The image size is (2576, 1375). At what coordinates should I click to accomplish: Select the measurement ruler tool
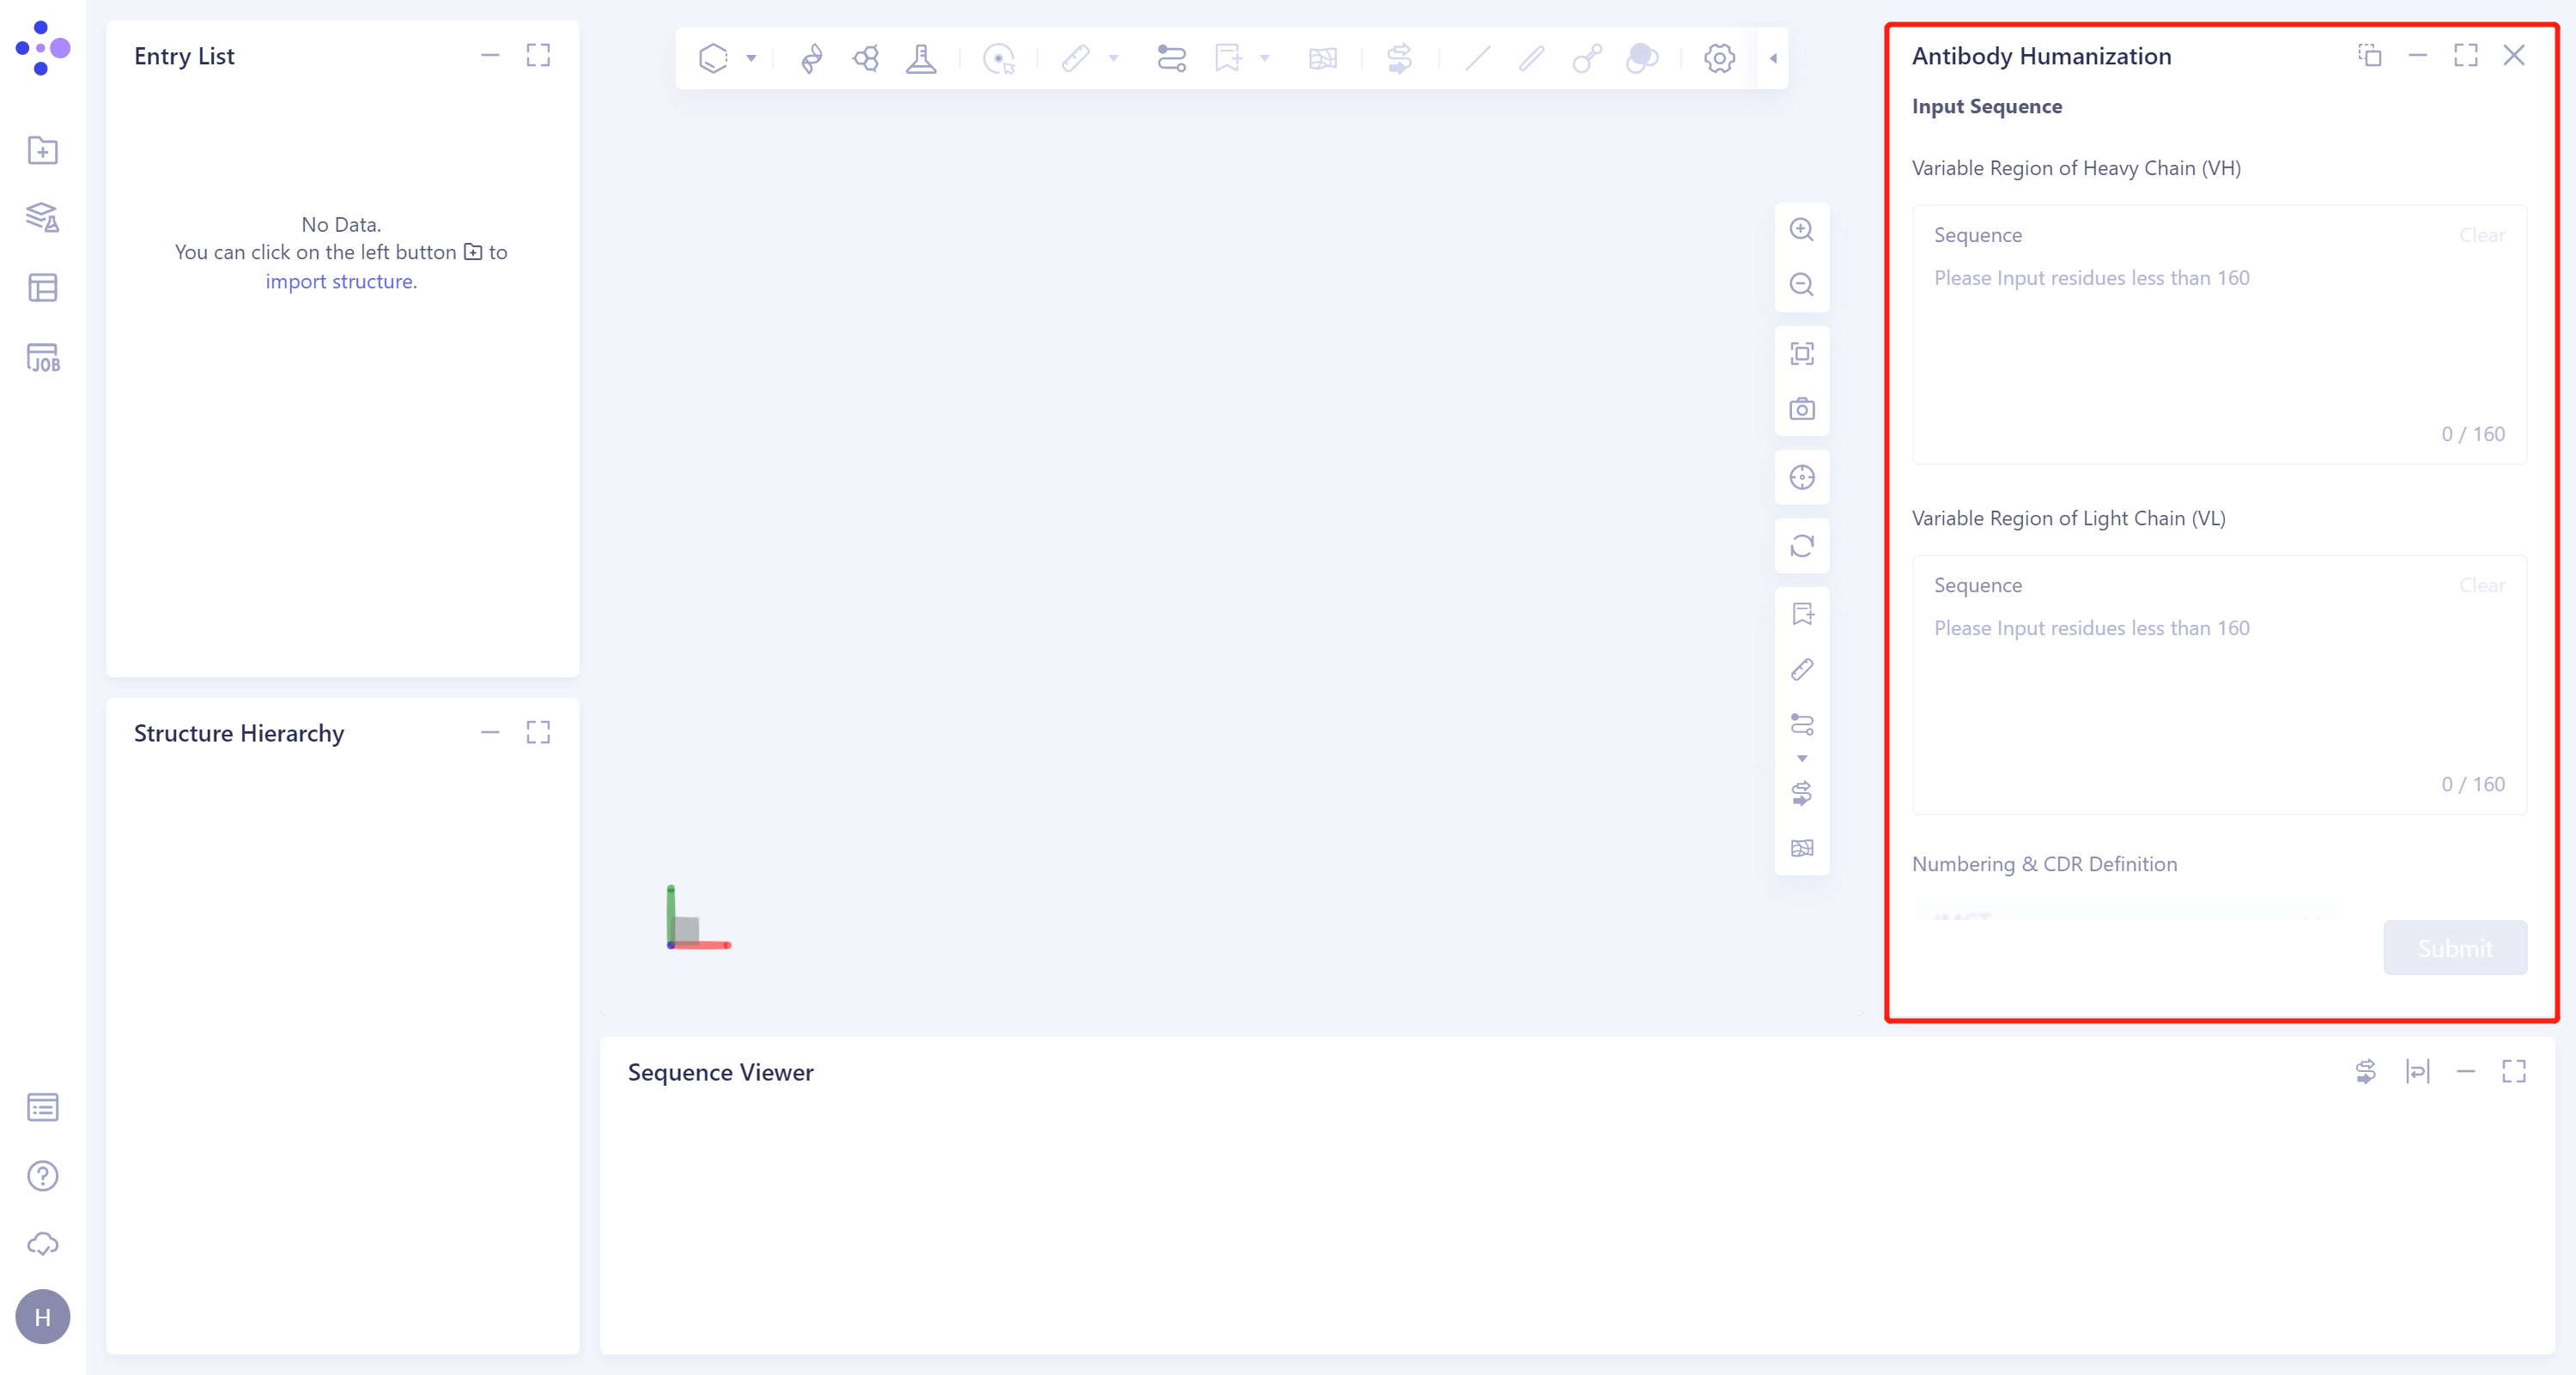pos(1077,58)
